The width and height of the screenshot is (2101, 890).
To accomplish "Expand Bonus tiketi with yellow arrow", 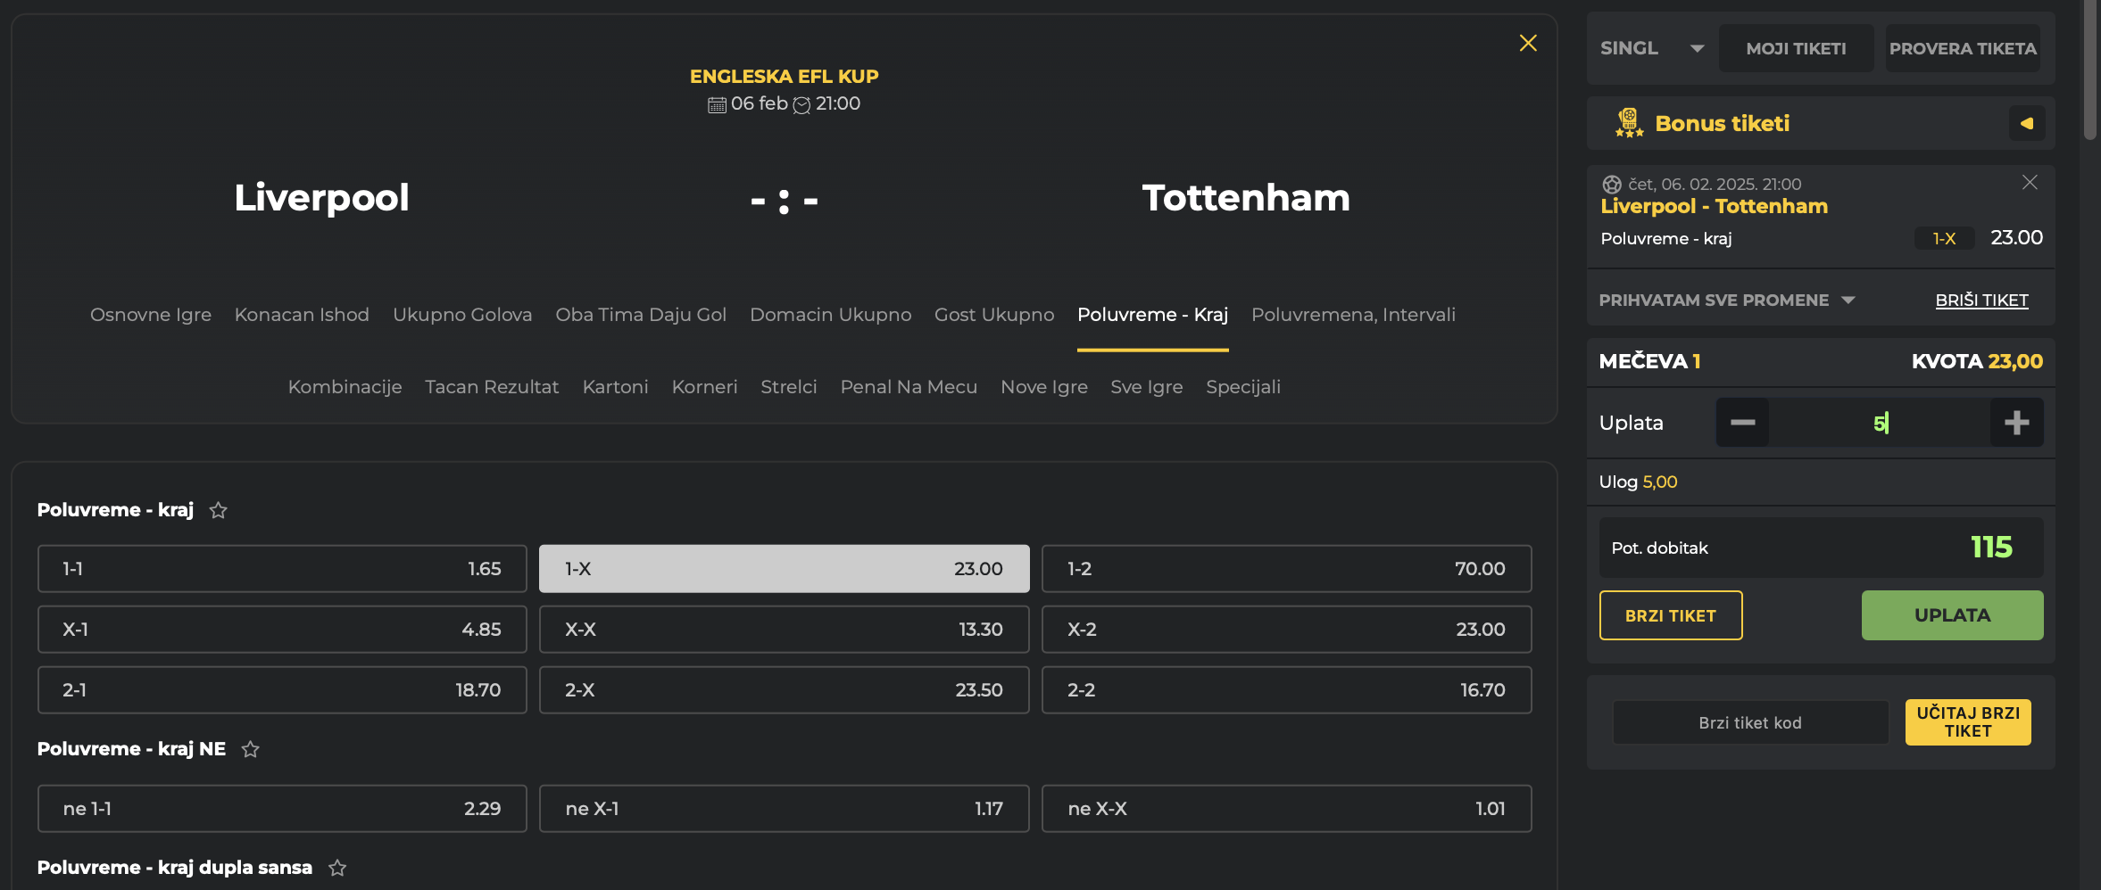I will (x=2027, y=123).
